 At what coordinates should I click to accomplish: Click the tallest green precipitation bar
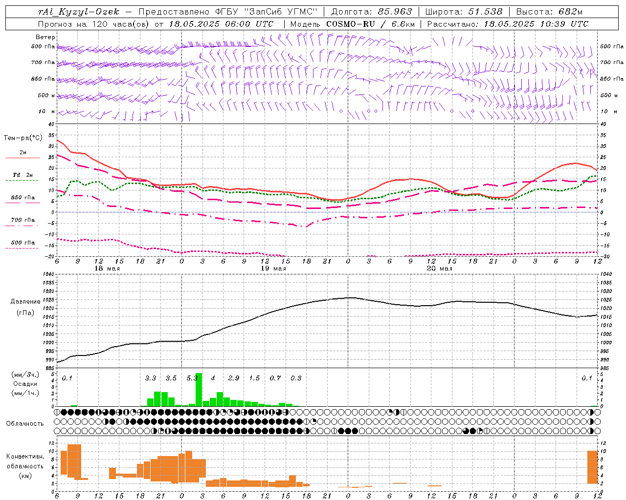199,390
